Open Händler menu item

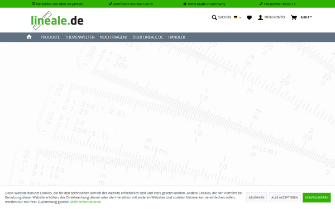pyautogui.click(x=176, y=37)
